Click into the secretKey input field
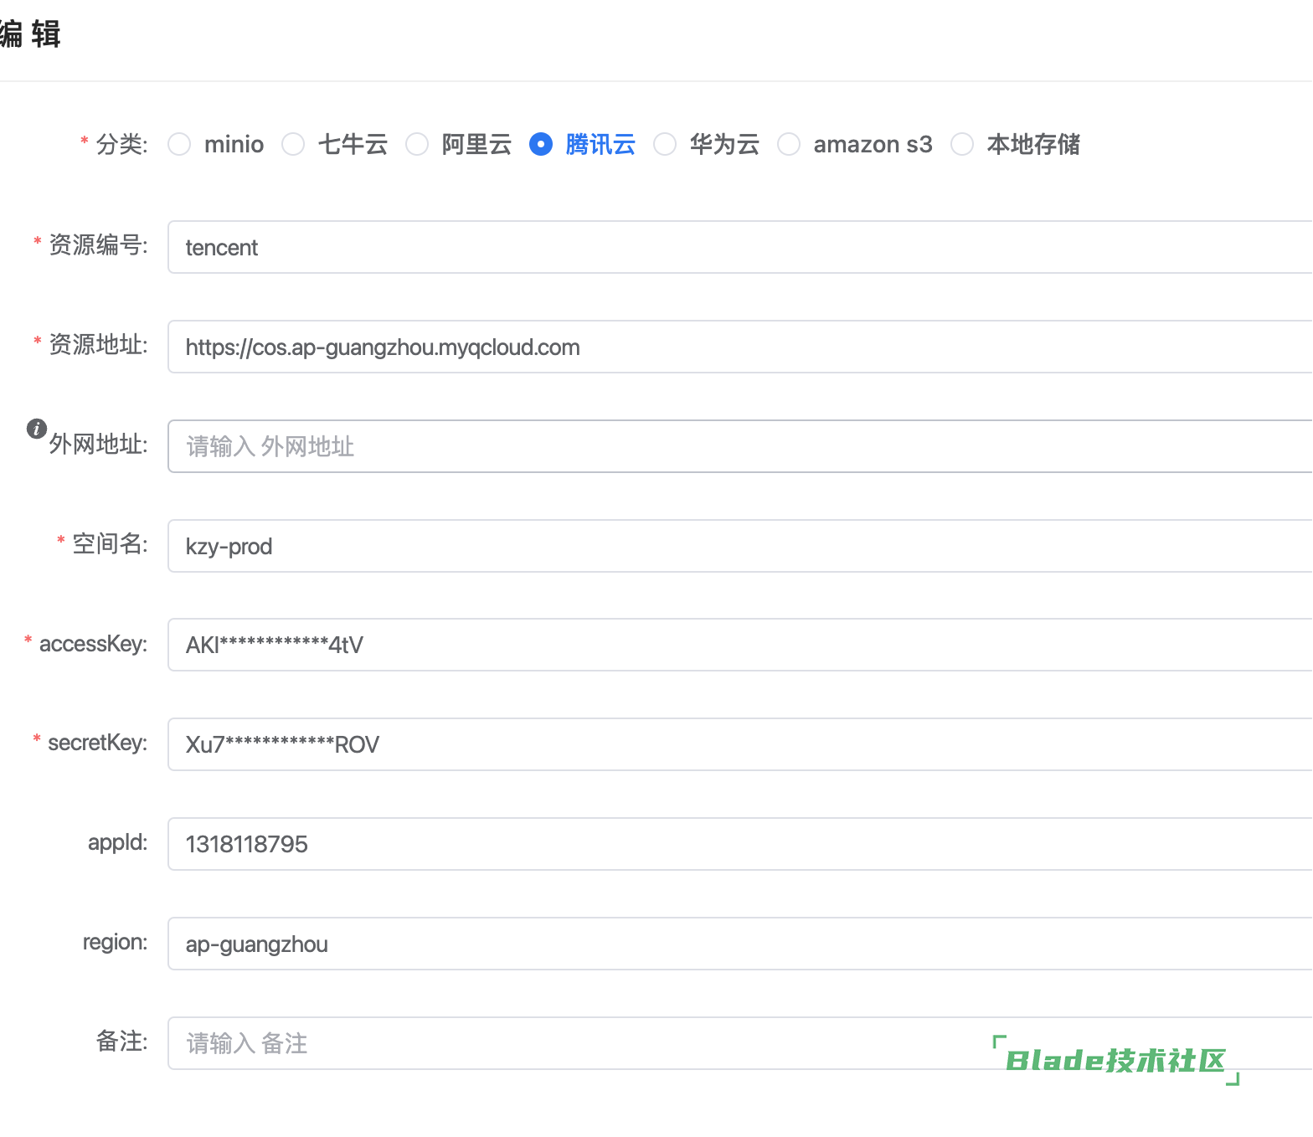 pos(740,744)
